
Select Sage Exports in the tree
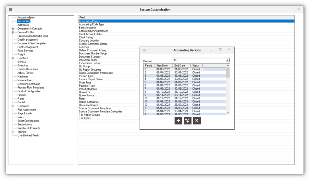(25, 114)
